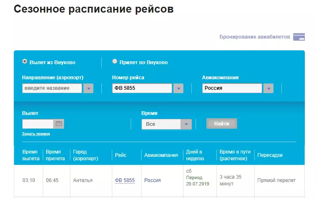Click the credit card booking icon
The height and width of the screenshot is (198, 317).
tap(299, 37)
